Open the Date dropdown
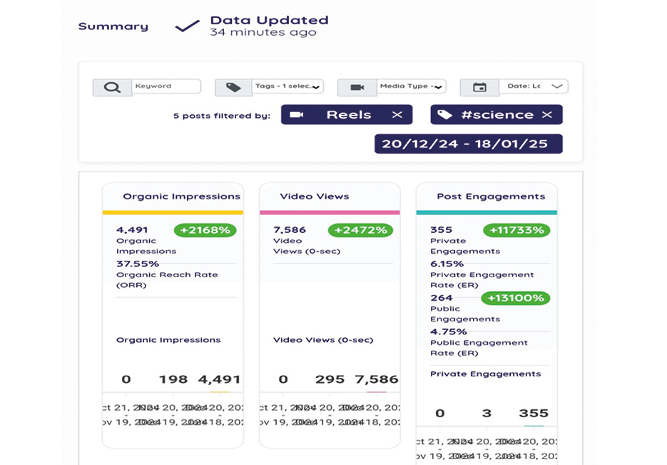Image resolution: width=667 pixels, height=465 pixels. tap(534, 86)
